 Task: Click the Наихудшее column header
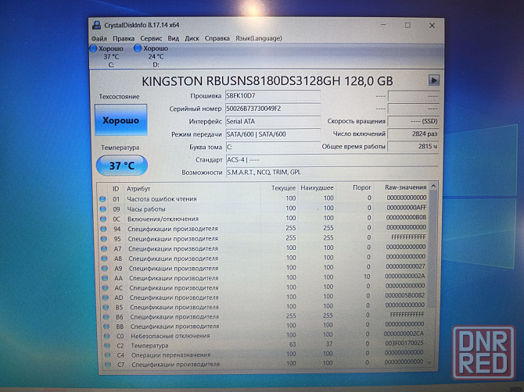pos(317,188)
